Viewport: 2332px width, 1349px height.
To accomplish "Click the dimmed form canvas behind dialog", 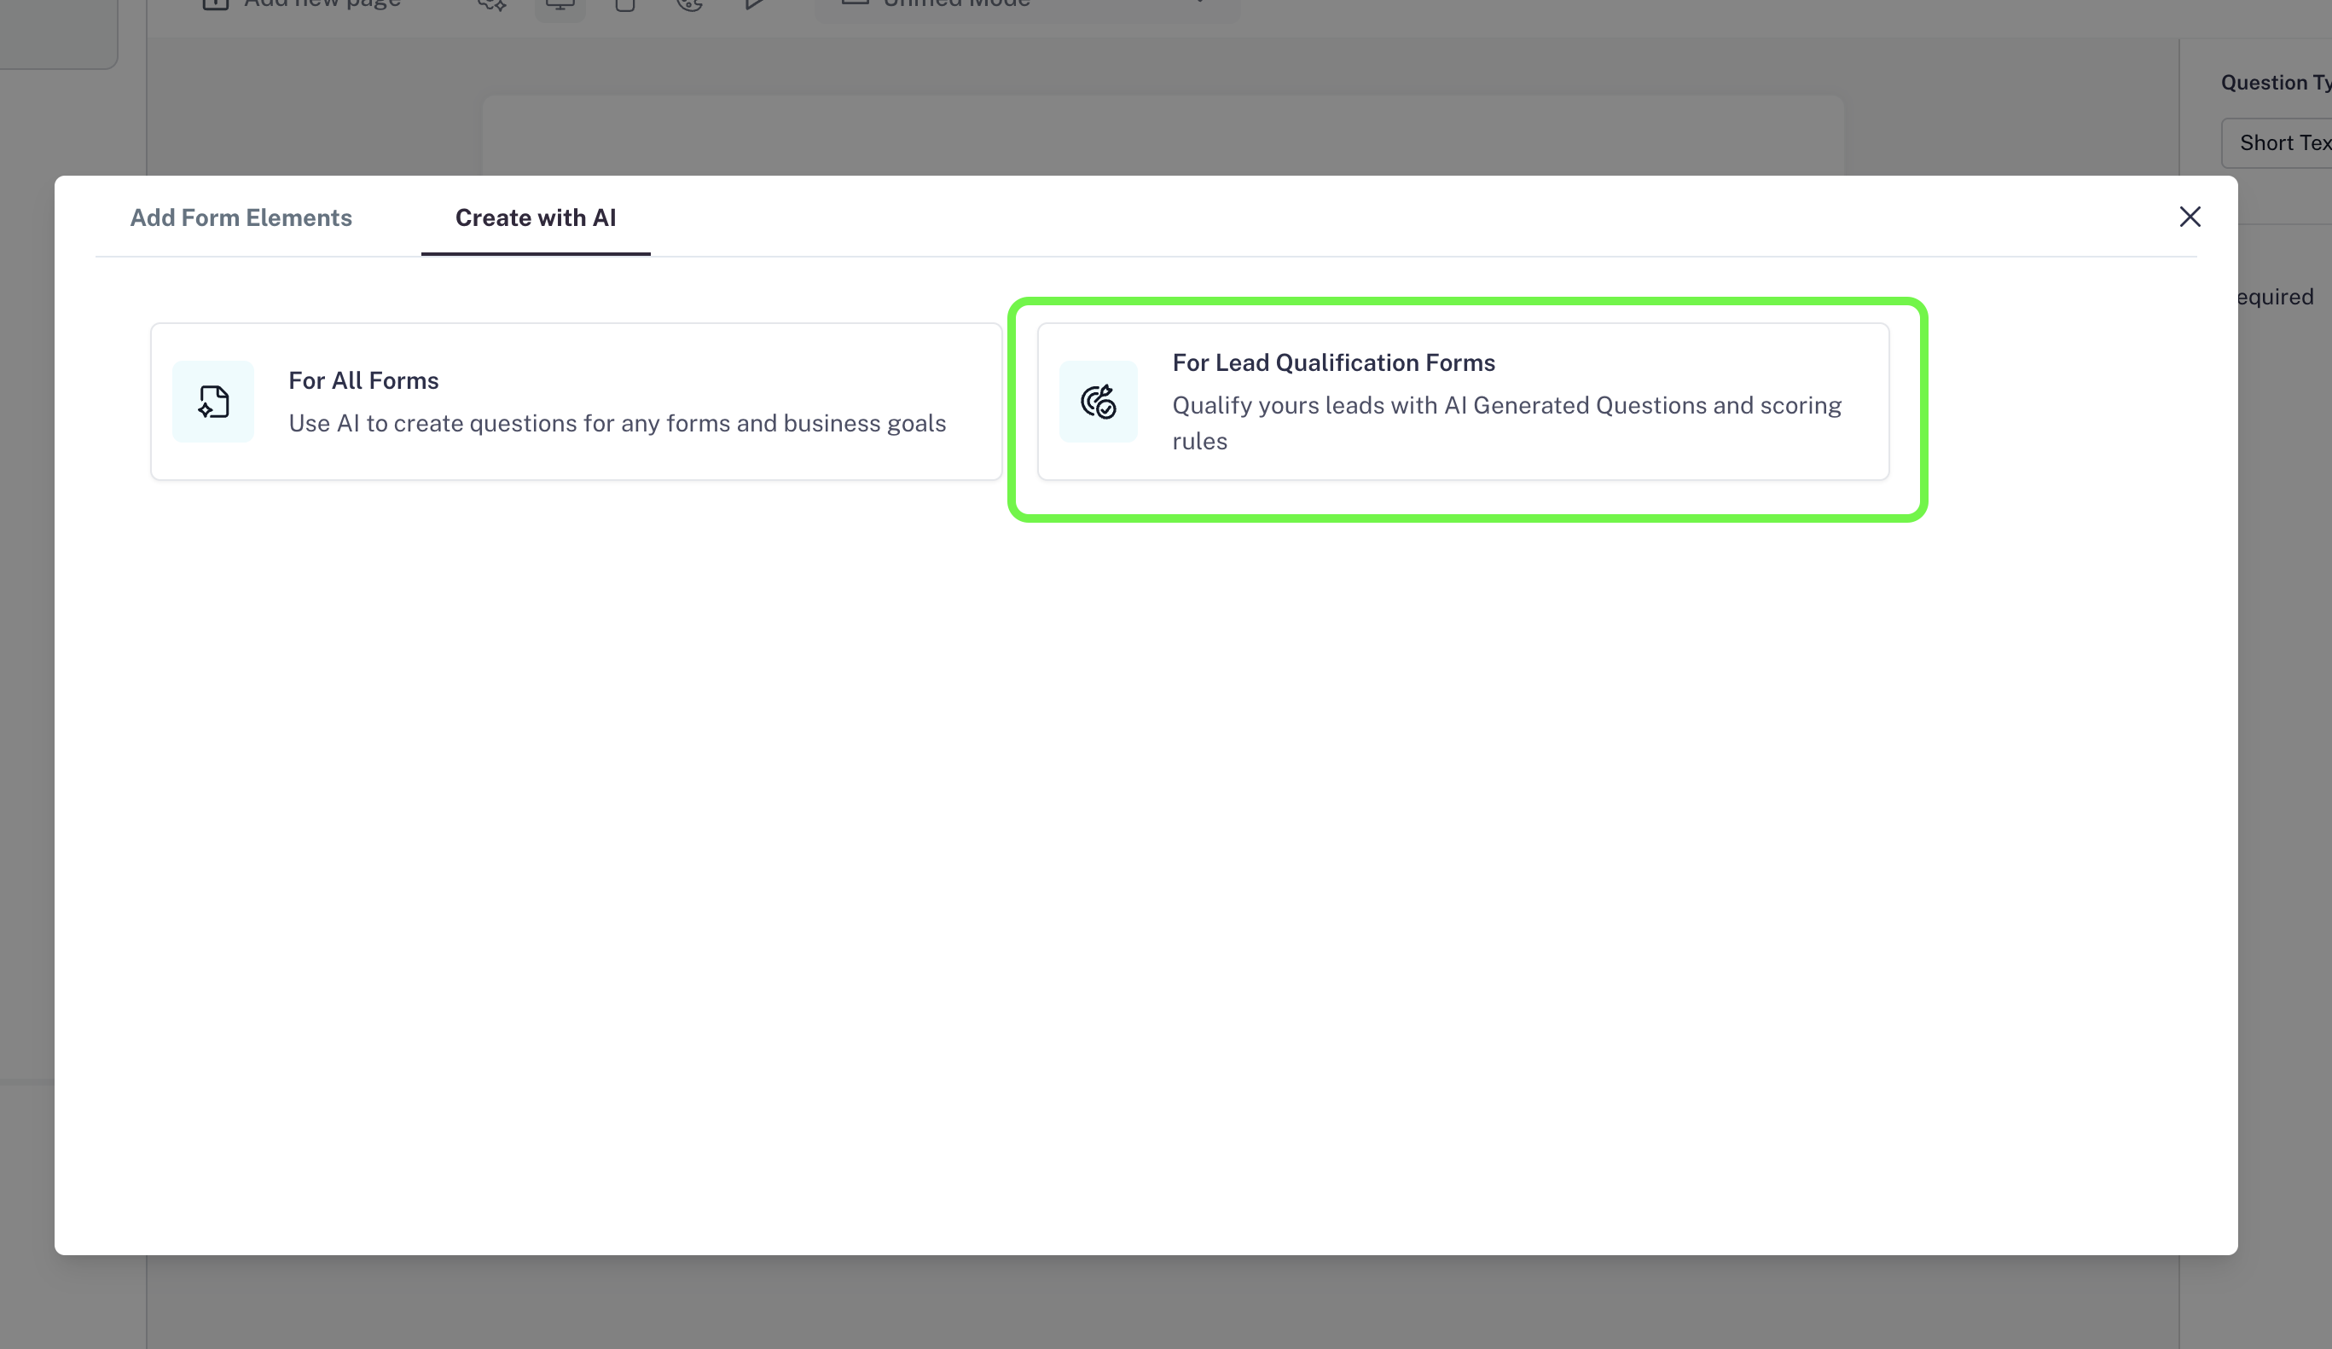I will 1163,134.
